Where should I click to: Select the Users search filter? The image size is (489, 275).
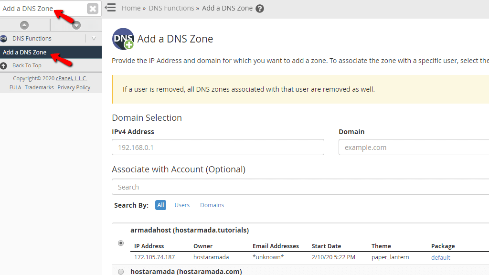pyautogui.click(x=182, y=205)
